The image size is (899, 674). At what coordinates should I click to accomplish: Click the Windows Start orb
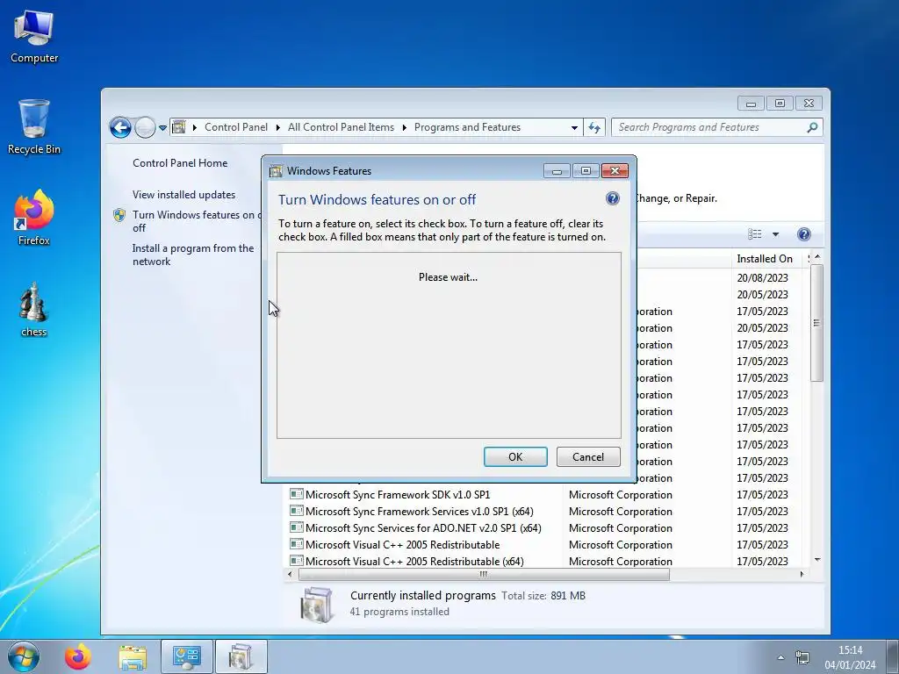click(24, 656)
